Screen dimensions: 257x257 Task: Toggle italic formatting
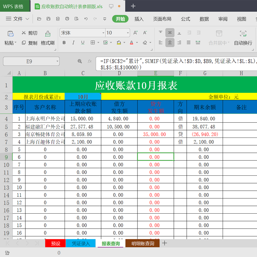(x=73, y=43)
